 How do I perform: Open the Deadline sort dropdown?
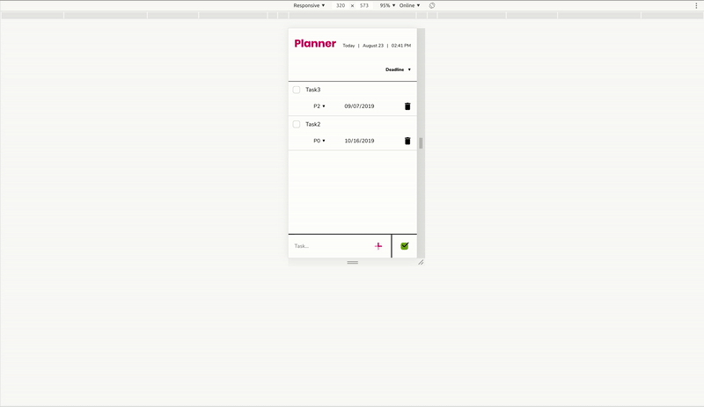tap(398, 69)
